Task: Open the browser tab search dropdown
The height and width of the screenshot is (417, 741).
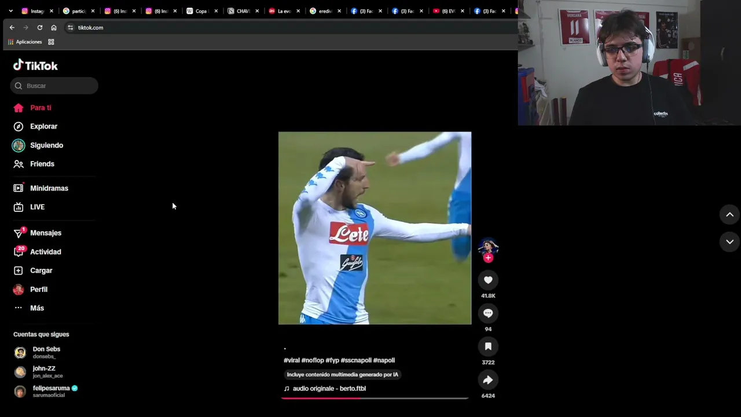Action: tap(10, 10)
